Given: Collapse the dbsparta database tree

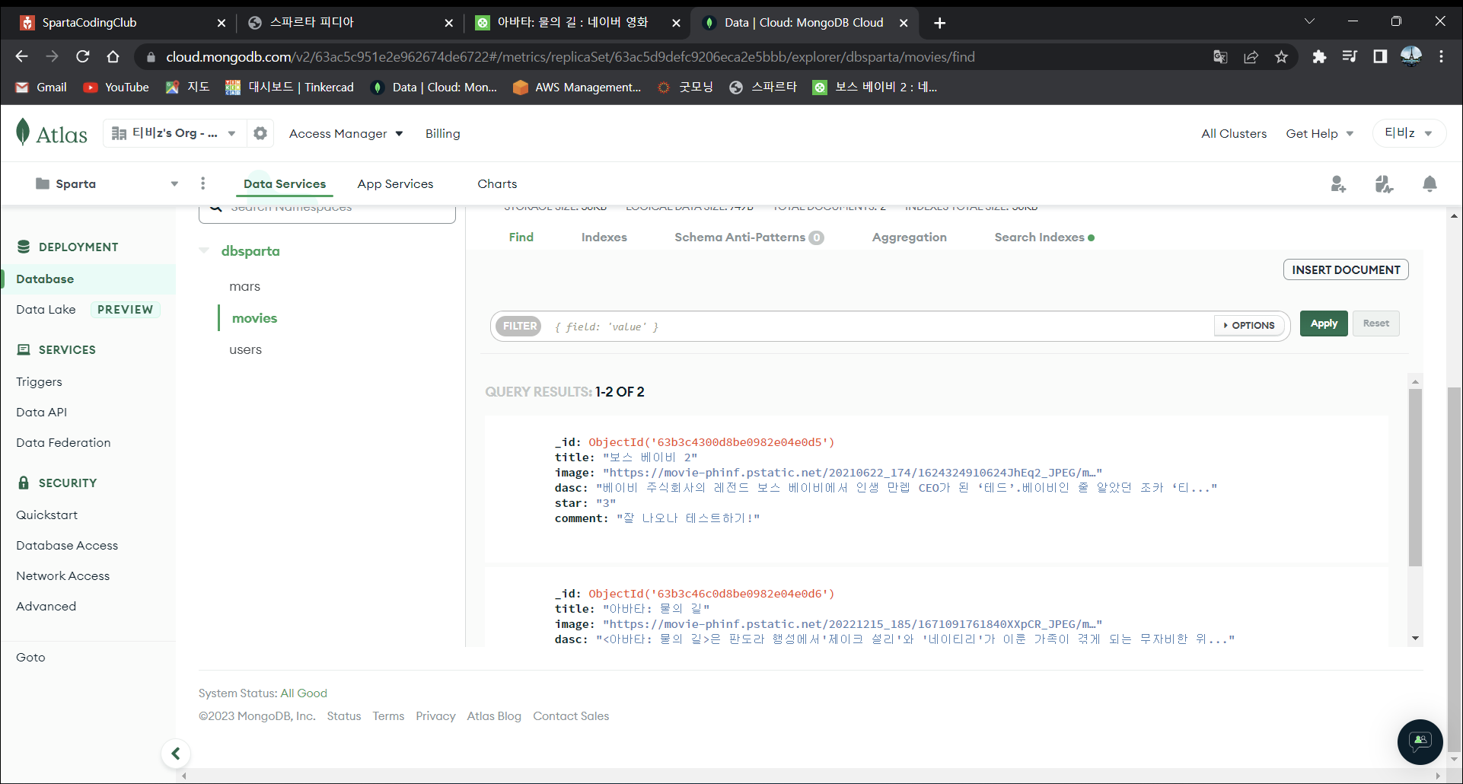Looking at the screenshot, I should coord(203,250).
